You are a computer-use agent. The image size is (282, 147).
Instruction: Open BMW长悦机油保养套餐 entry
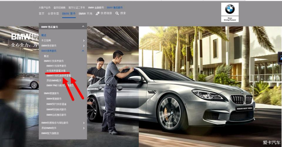(59, 76)
